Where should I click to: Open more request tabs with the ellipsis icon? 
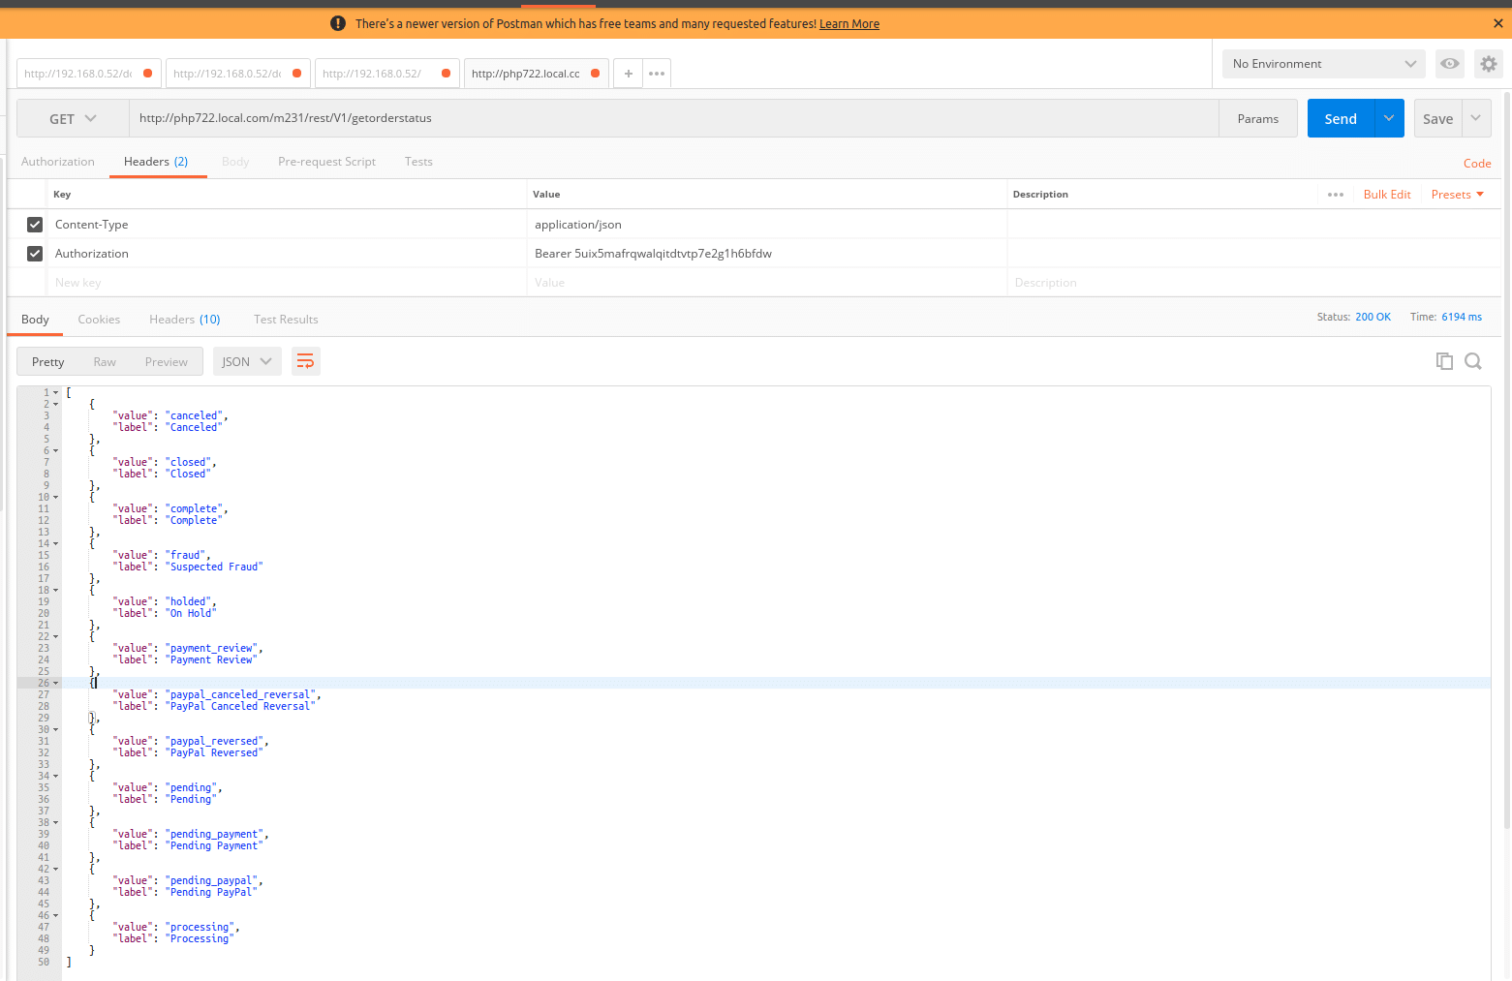click(x=657, y=73)
